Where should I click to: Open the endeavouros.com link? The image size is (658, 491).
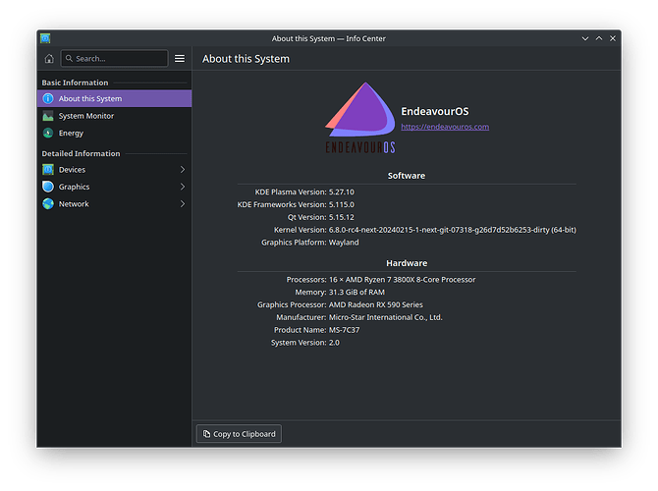click(445, 127)
